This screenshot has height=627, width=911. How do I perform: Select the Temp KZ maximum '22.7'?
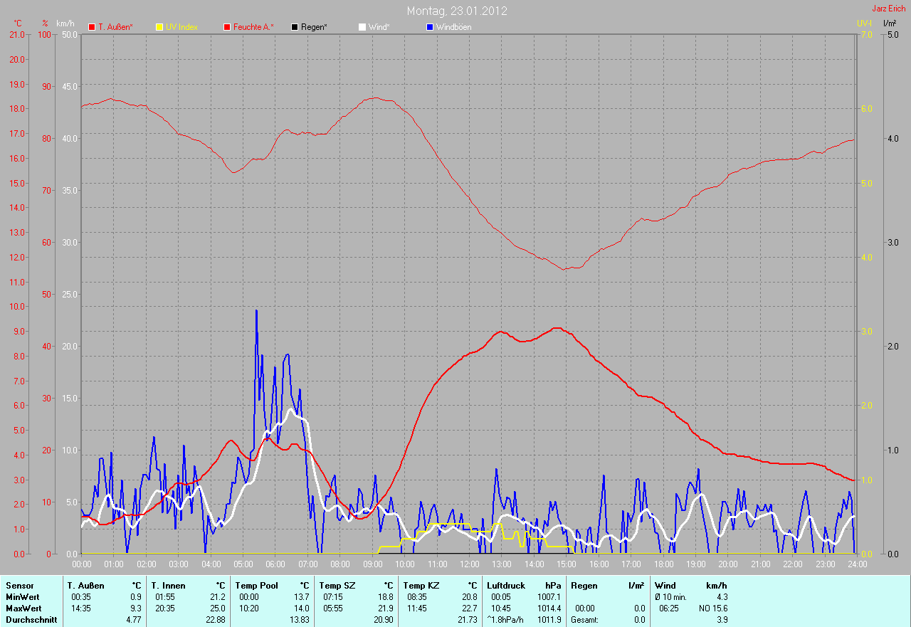pos(469,608)
